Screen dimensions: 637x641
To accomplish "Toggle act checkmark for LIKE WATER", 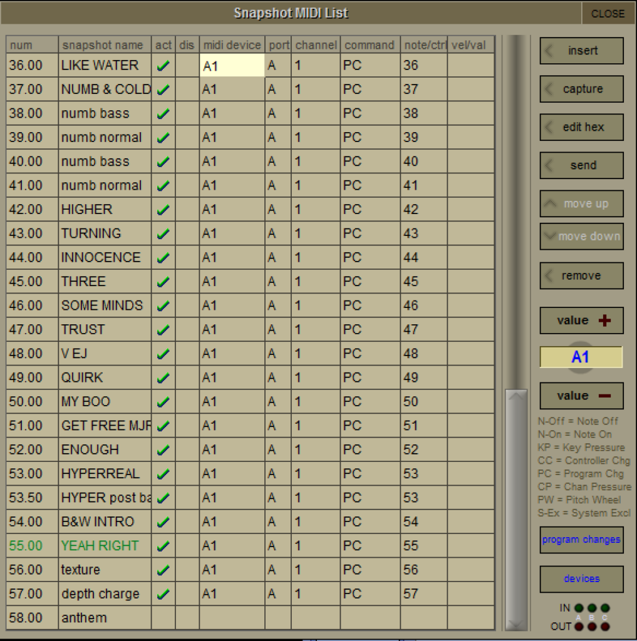I will pyautogui.click(x=163, y=65).
